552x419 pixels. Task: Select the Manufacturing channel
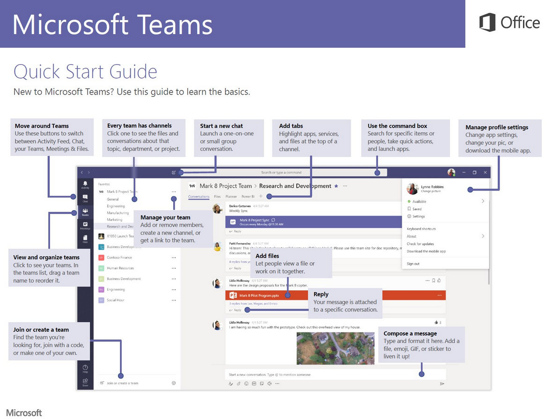click(118, 213)
